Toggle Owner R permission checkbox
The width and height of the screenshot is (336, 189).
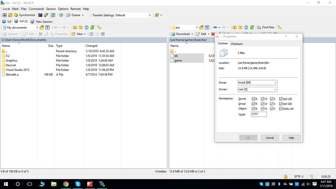point(254,99)
